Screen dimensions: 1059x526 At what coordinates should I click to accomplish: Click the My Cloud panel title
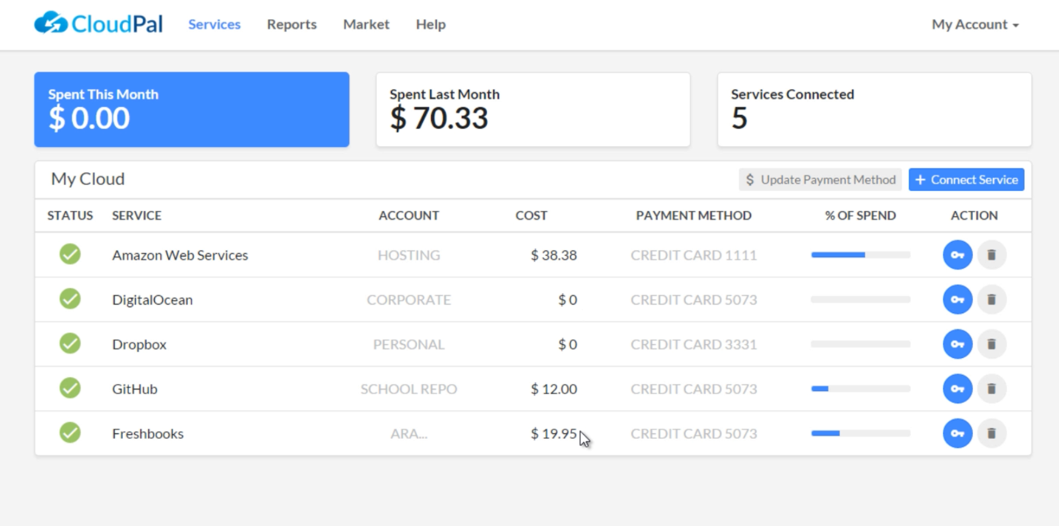tap(88, 179)
